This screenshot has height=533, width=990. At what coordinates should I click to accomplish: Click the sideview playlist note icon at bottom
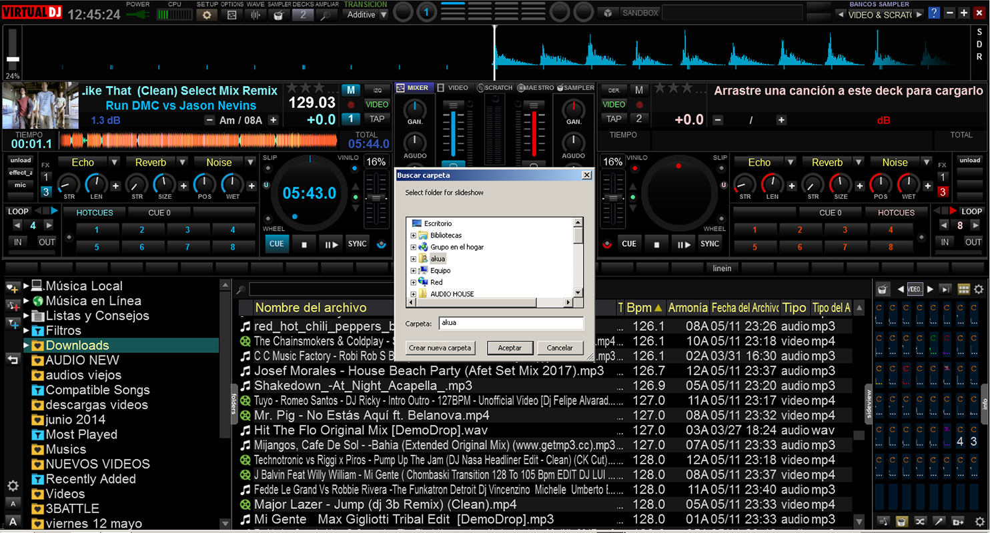click(883, 521)
